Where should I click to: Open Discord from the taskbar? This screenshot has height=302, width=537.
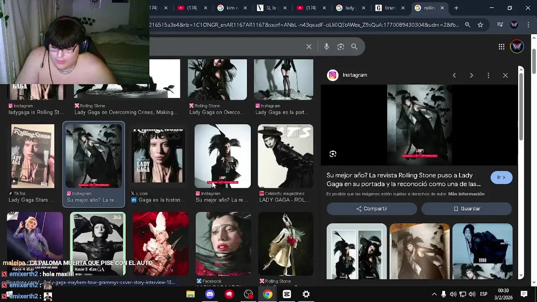point(210,294)
